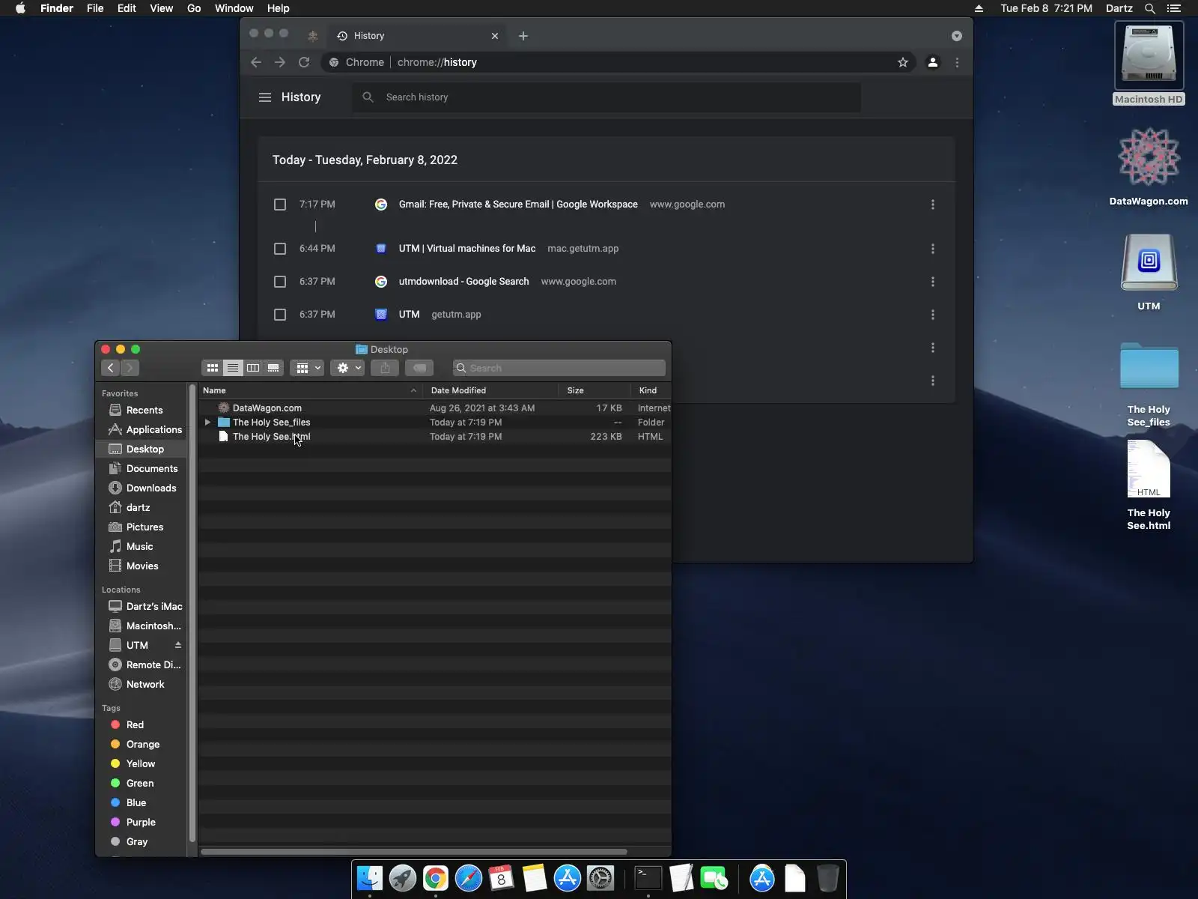Reload the Chrome History page

tap(304, 62)
